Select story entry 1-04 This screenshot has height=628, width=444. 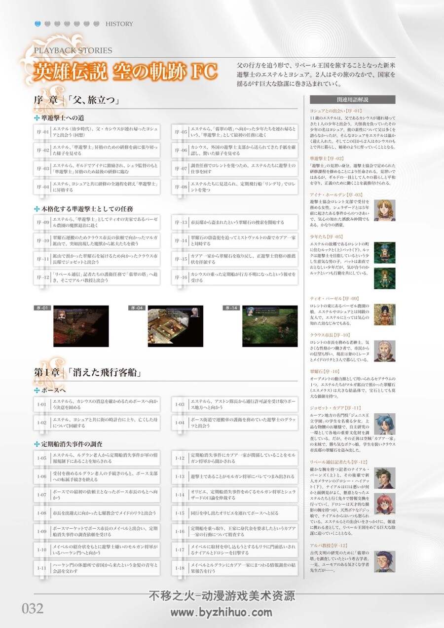click(x=235, y=422)
